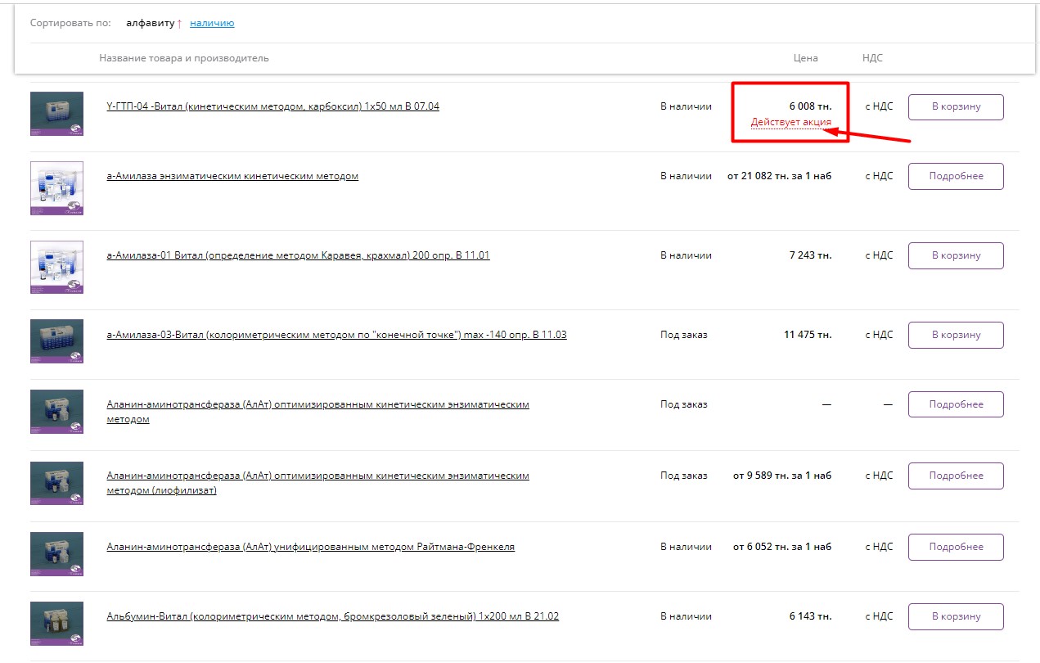Select the а-Амилаза-03-Витал product thumbnail
Image resolution: width=1040 pixels, height=663 pixels.
[x=56, y=341]
